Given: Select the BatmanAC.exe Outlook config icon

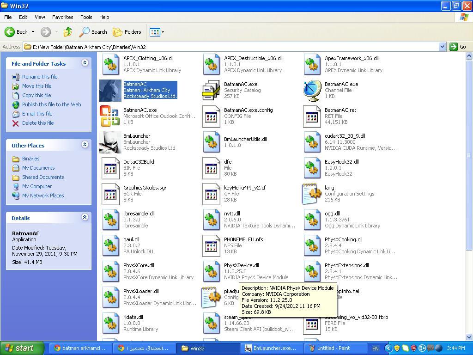Looking at the screenshot, I should click(109, 116).
